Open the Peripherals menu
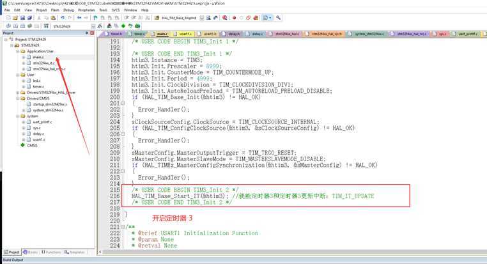 pyautogui.click(x=86, y=10)
